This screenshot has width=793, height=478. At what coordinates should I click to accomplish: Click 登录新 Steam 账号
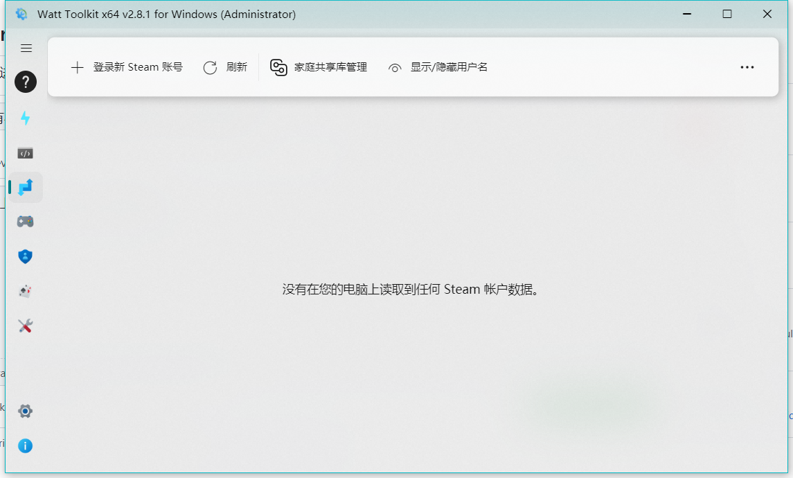[127, 67]
